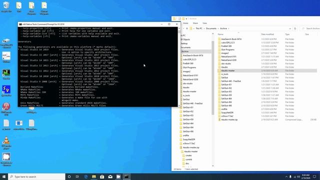Open the notification center icon
This screenshot has width=320, height=180.
[314, 176]
